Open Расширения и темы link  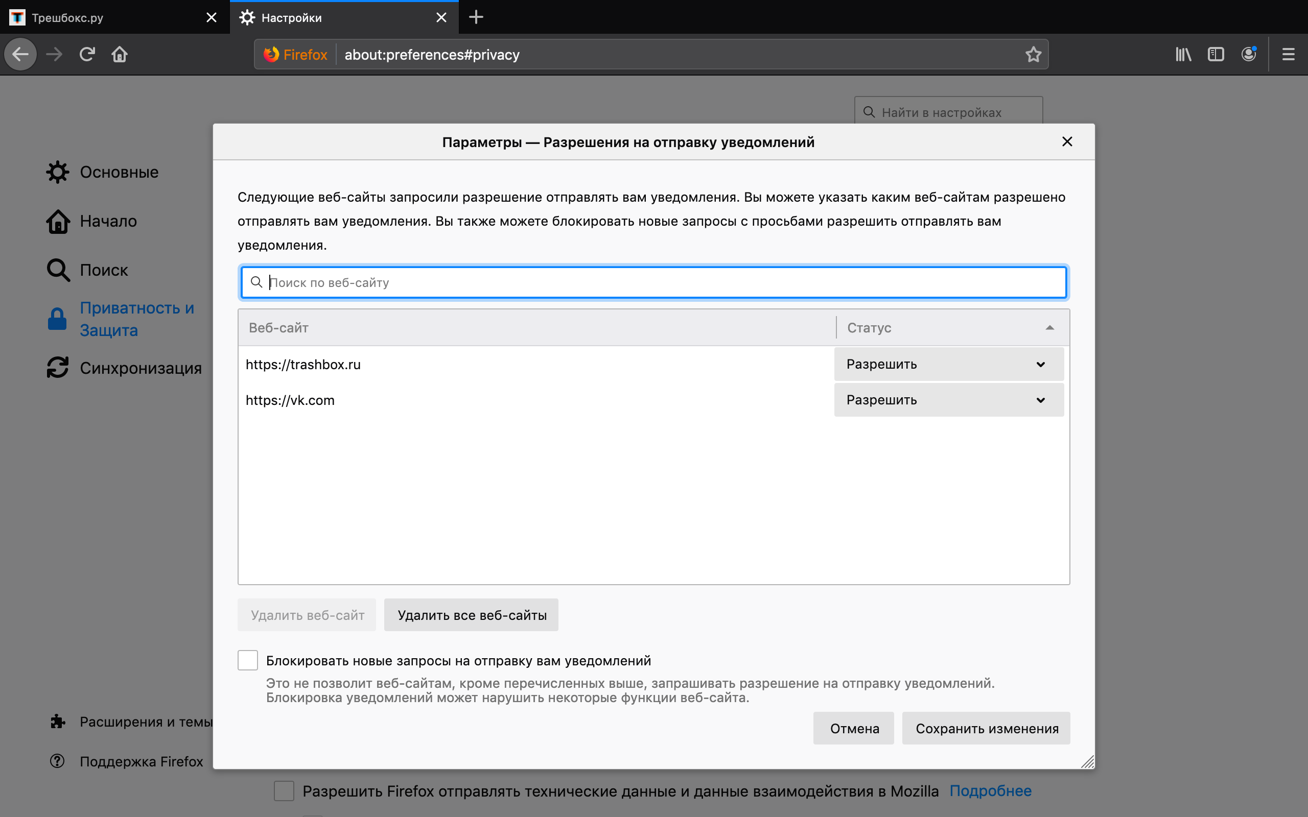(147, 722)
